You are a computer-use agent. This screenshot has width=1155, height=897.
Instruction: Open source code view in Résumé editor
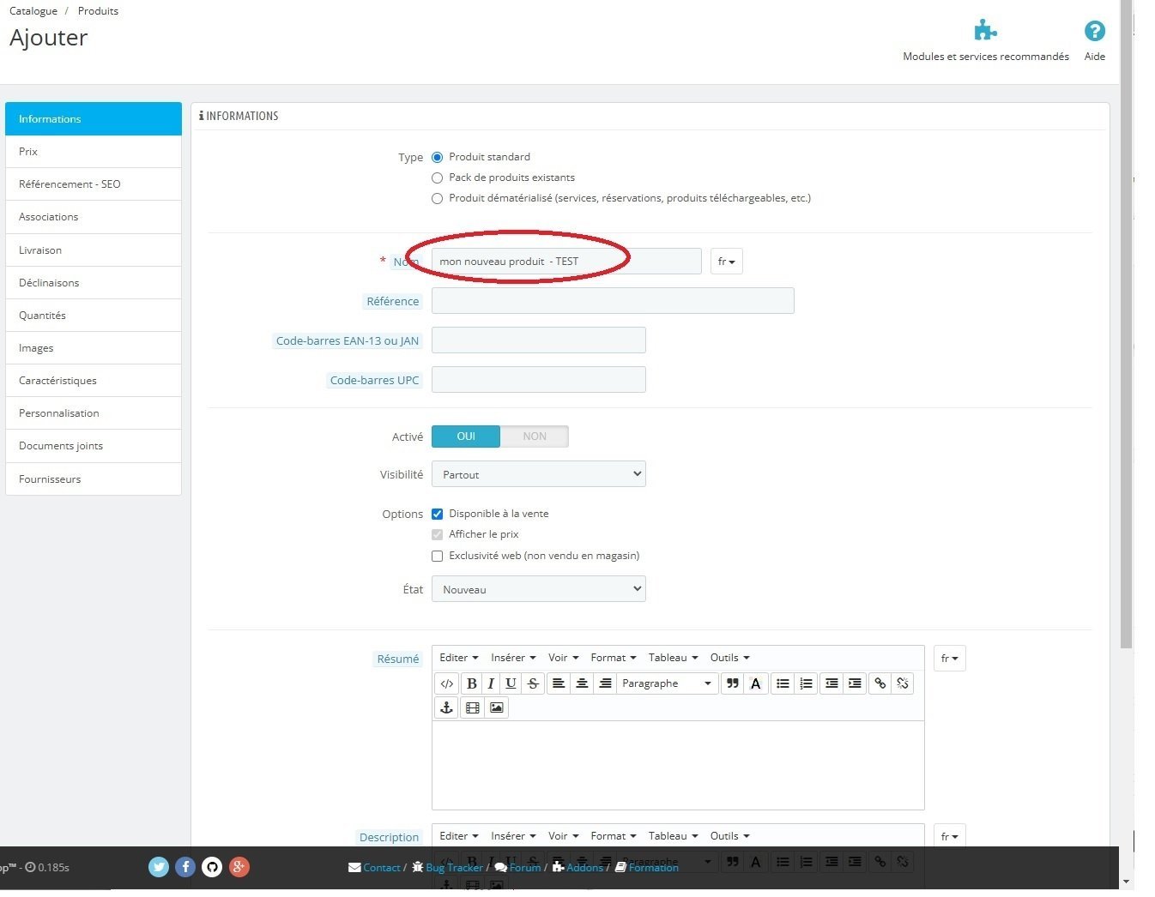click(x=447, y=683)
